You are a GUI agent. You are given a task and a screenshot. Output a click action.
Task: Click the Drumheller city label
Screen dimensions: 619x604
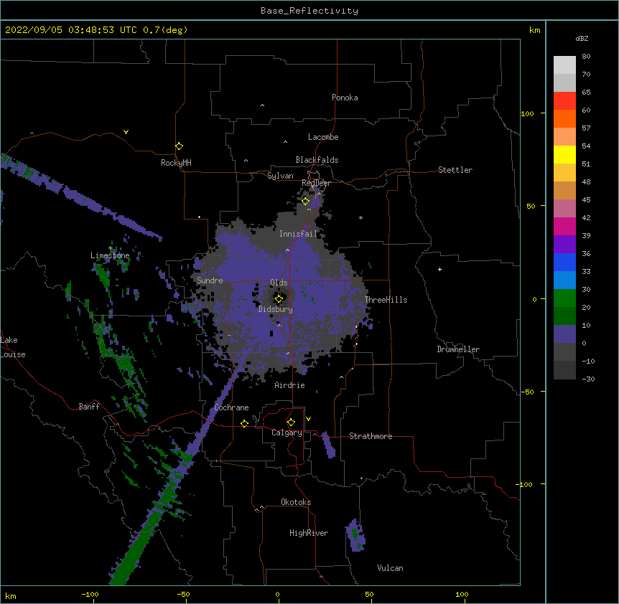pos(458,349)
